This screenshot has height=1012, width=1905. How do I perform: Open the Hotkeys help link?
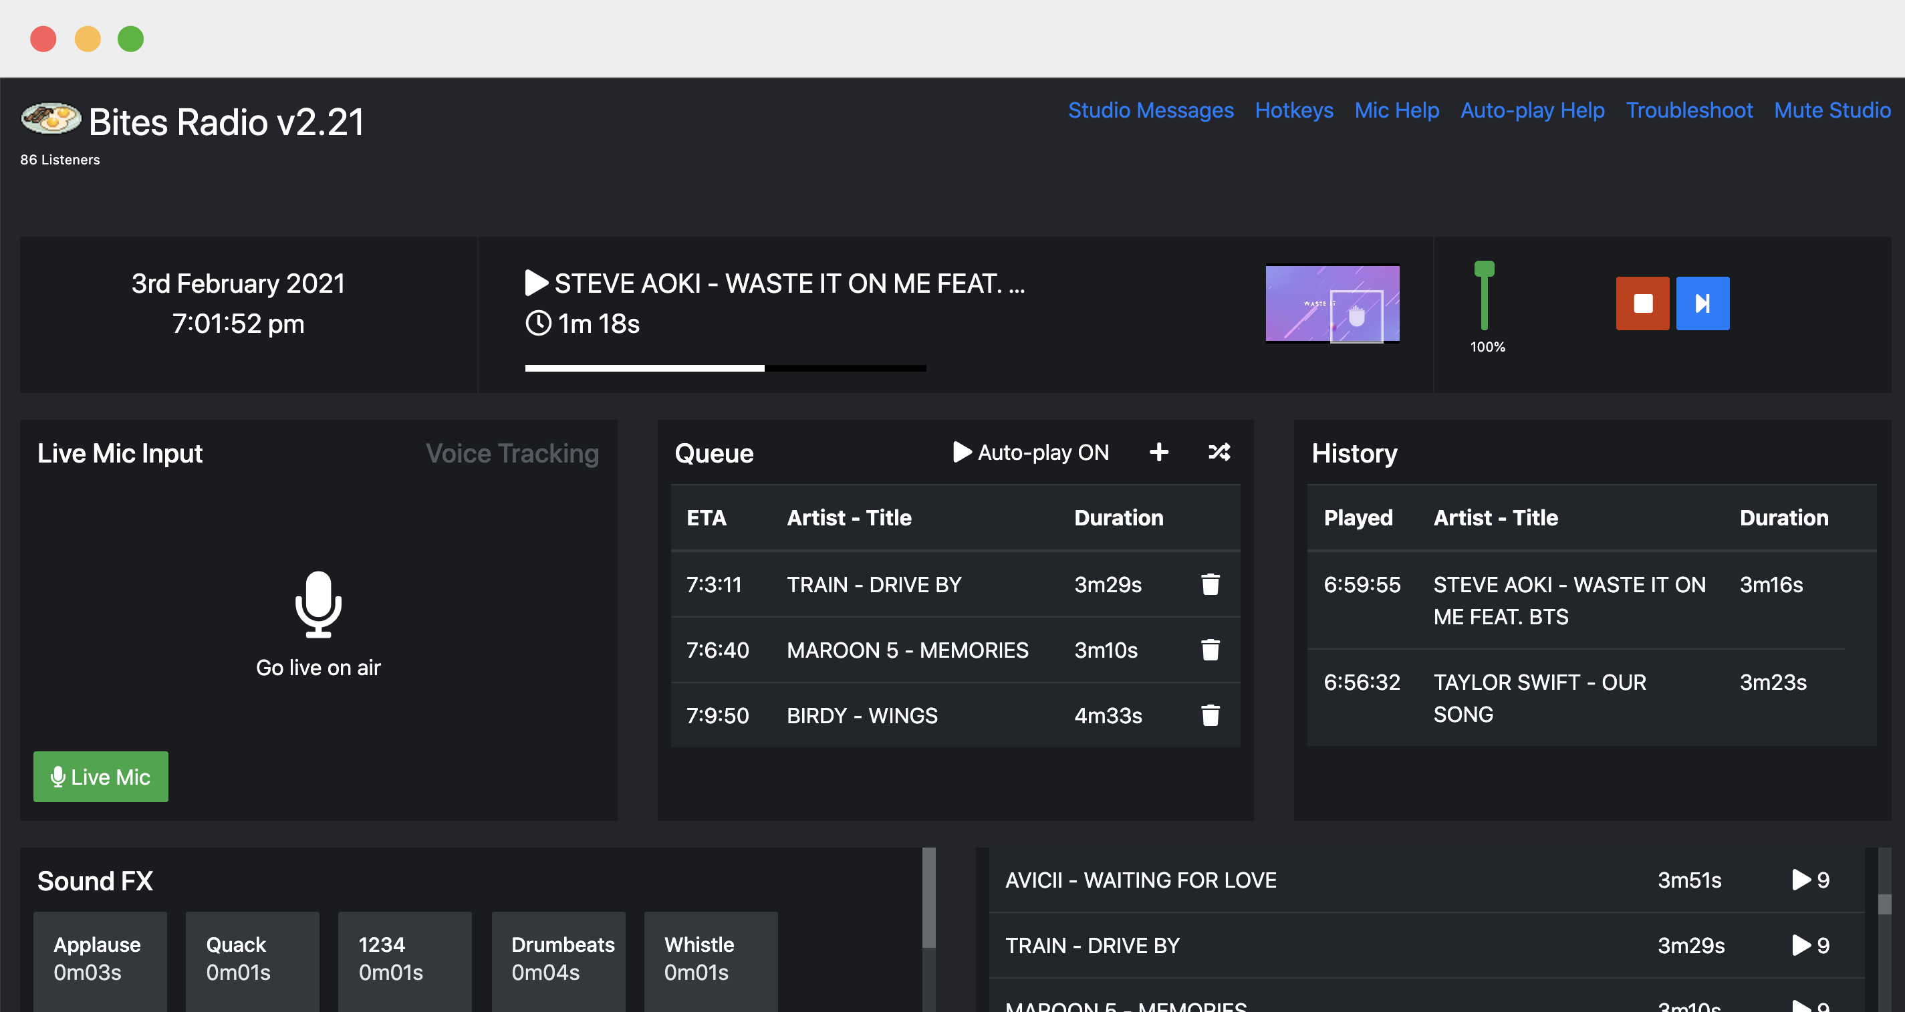click(1293, 110)
